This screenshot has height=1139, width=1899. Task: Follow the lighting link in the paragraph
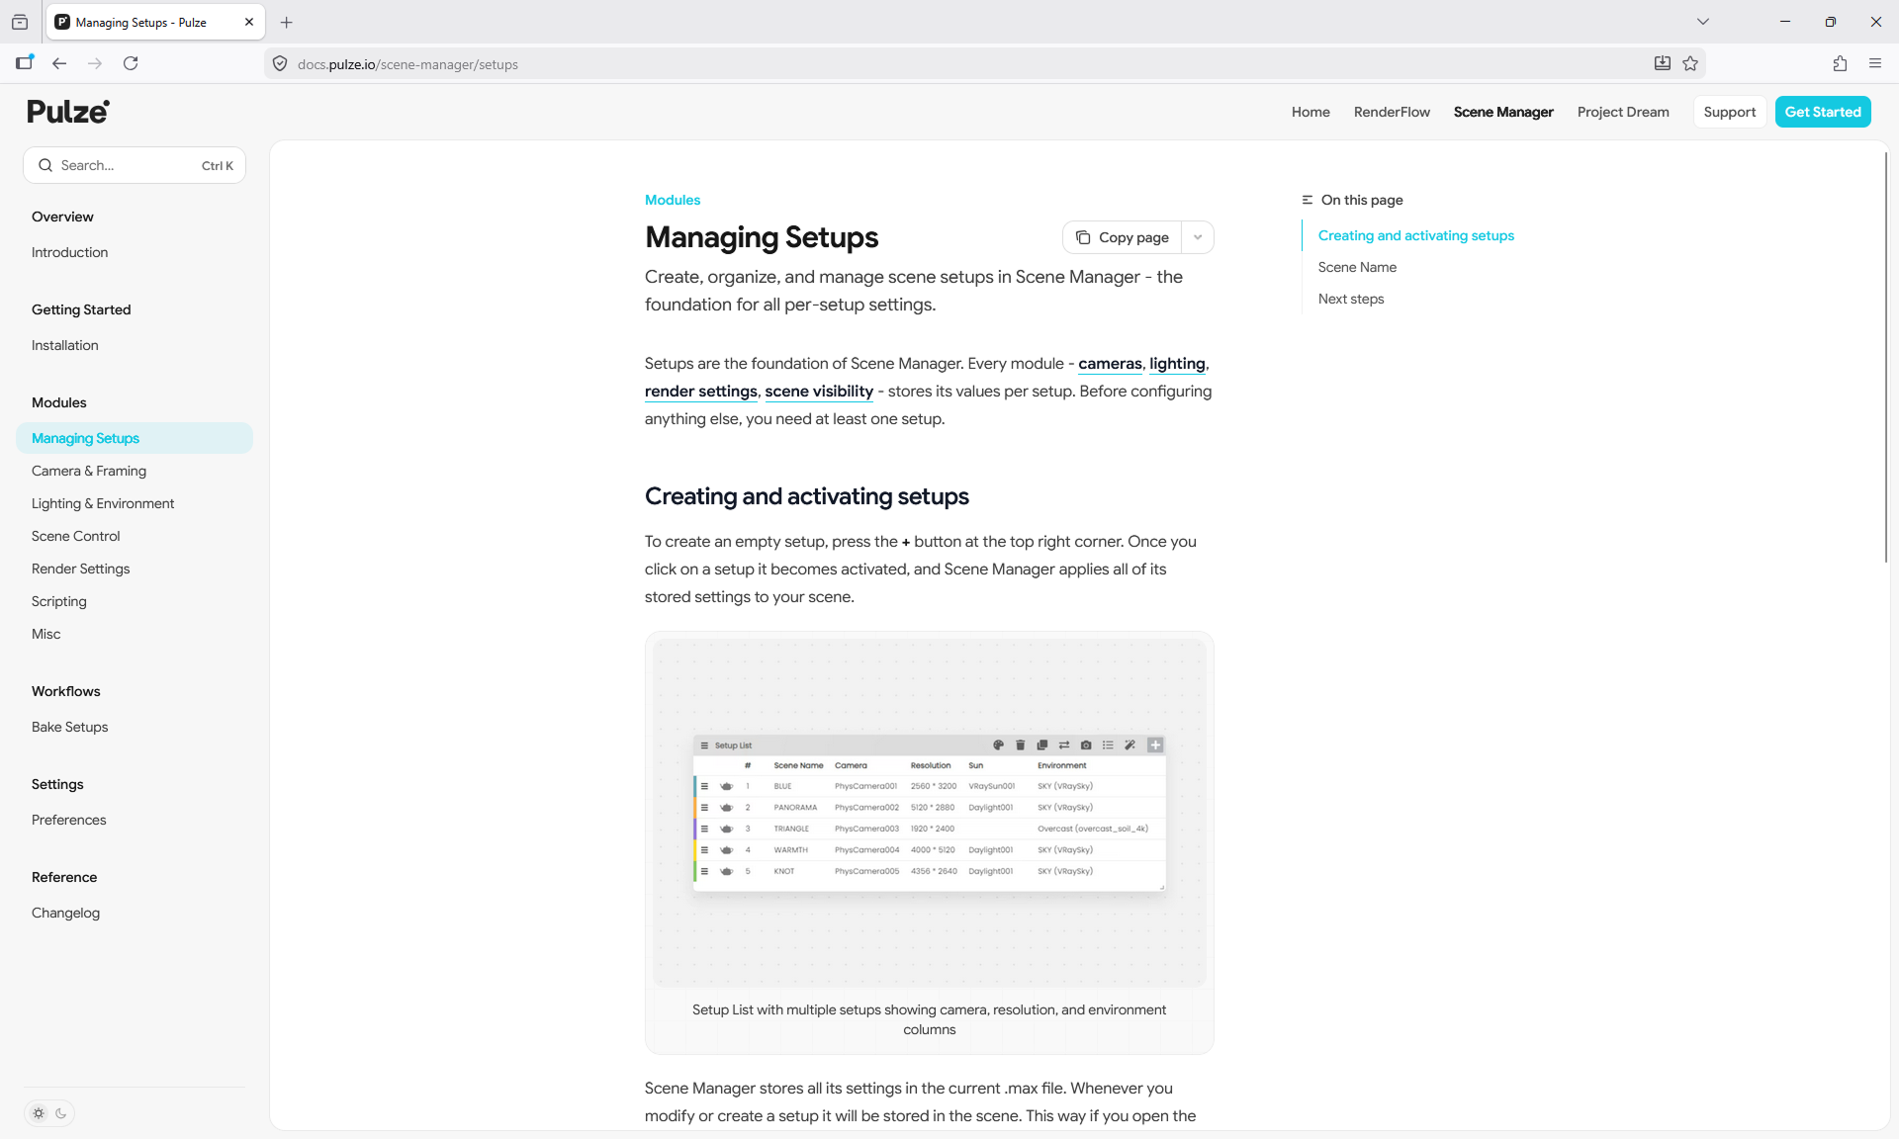coord(1177,364)
